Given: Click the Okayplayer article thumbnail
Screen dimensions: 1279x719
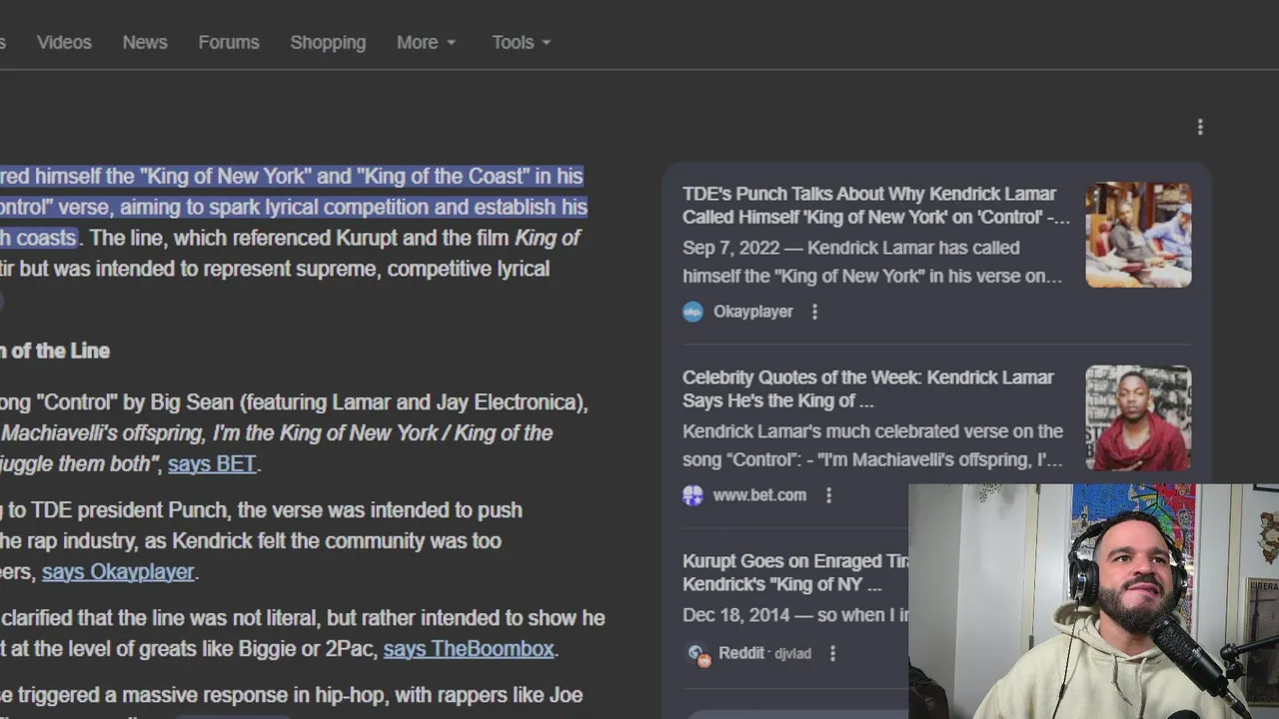Looking at the screenshot, I should pos(1138,235).
